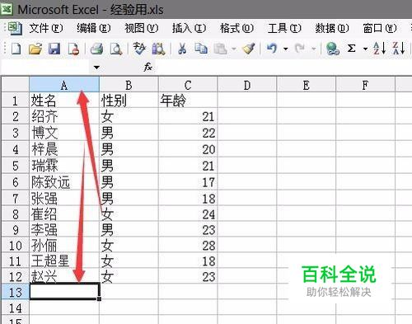Select column B header

[x=129, y=85]
